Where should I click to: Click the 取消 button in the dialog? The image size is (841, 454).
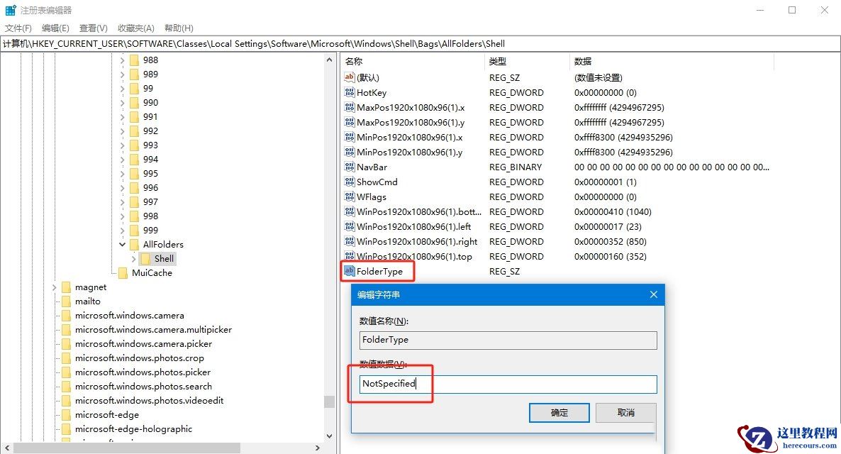tap(625, 412)
